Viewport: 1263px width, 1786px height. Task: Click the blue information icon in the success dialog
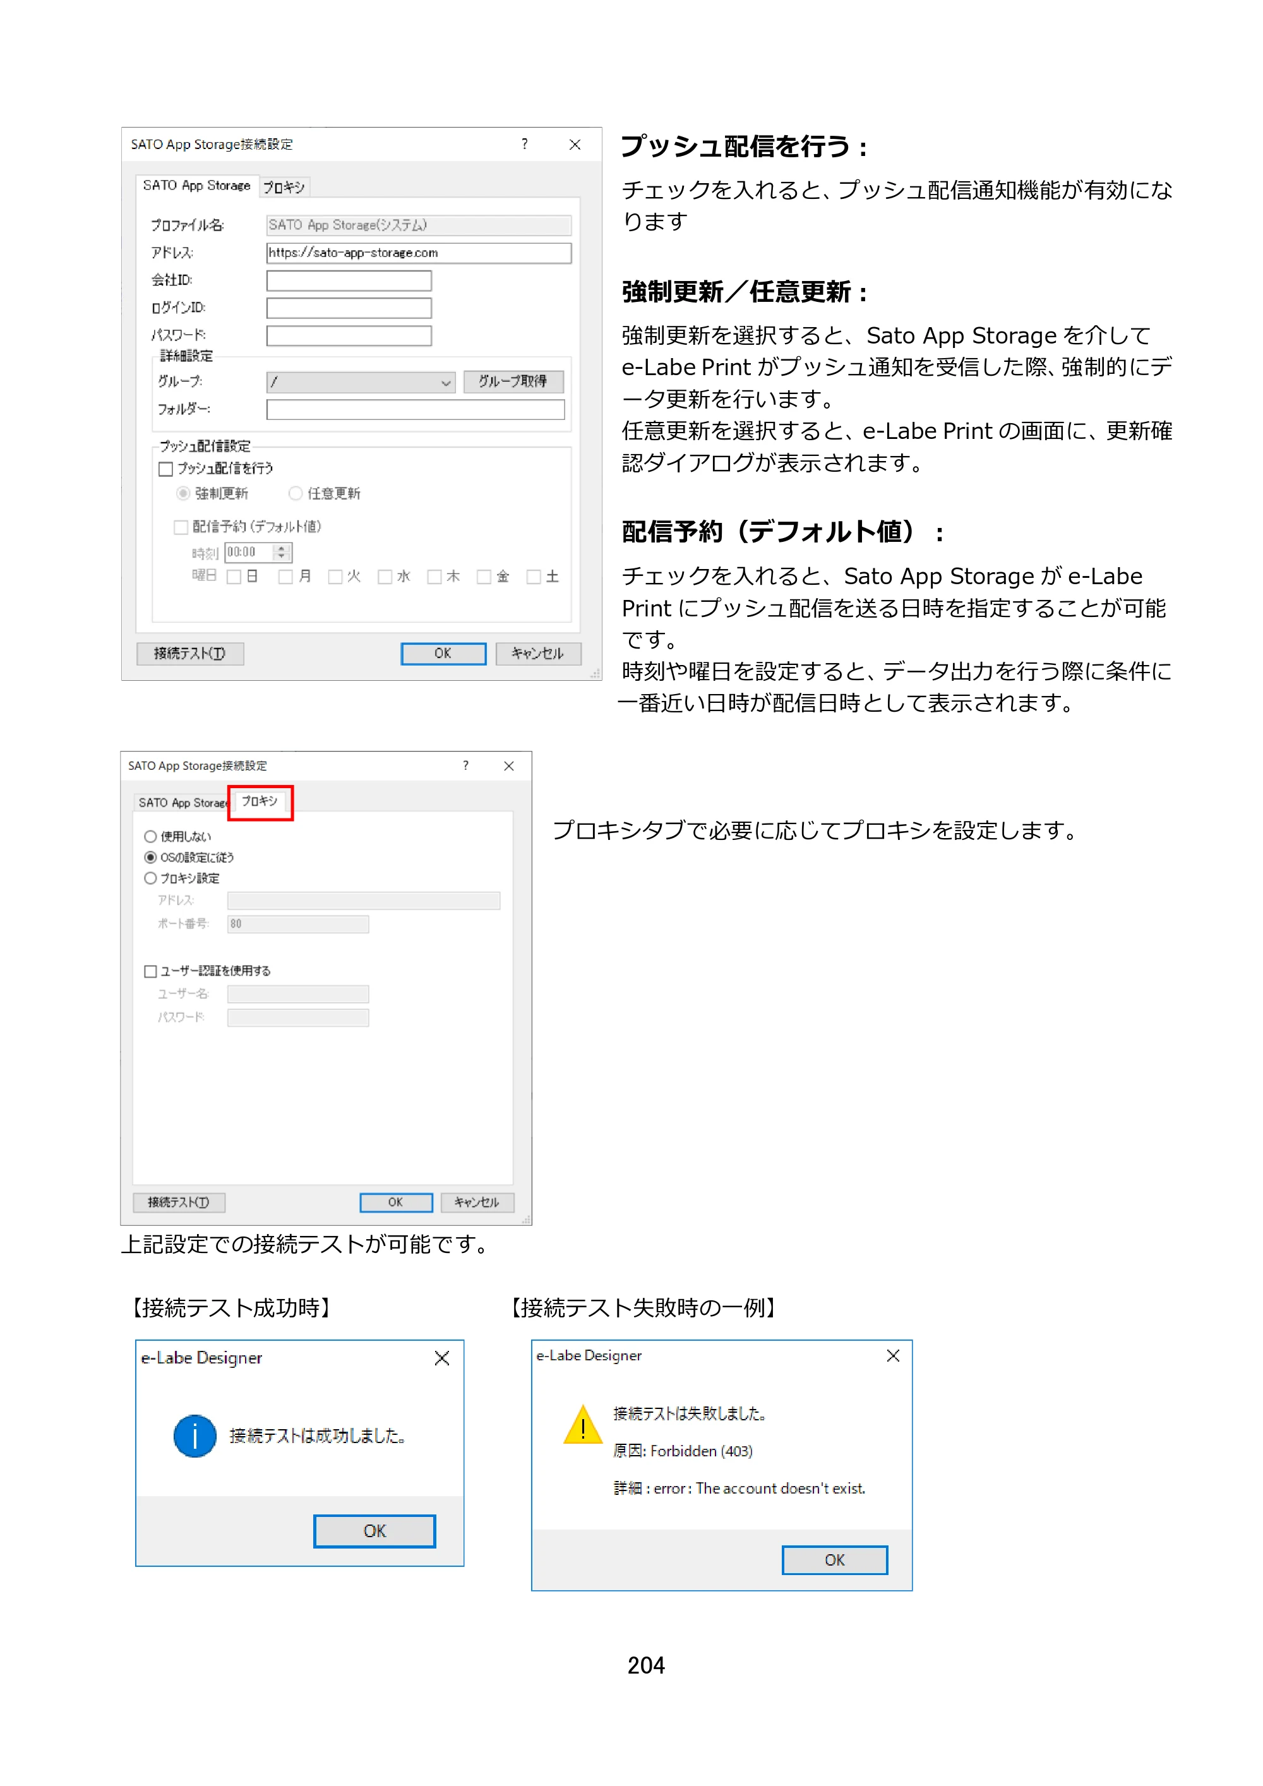(195, 1436)
